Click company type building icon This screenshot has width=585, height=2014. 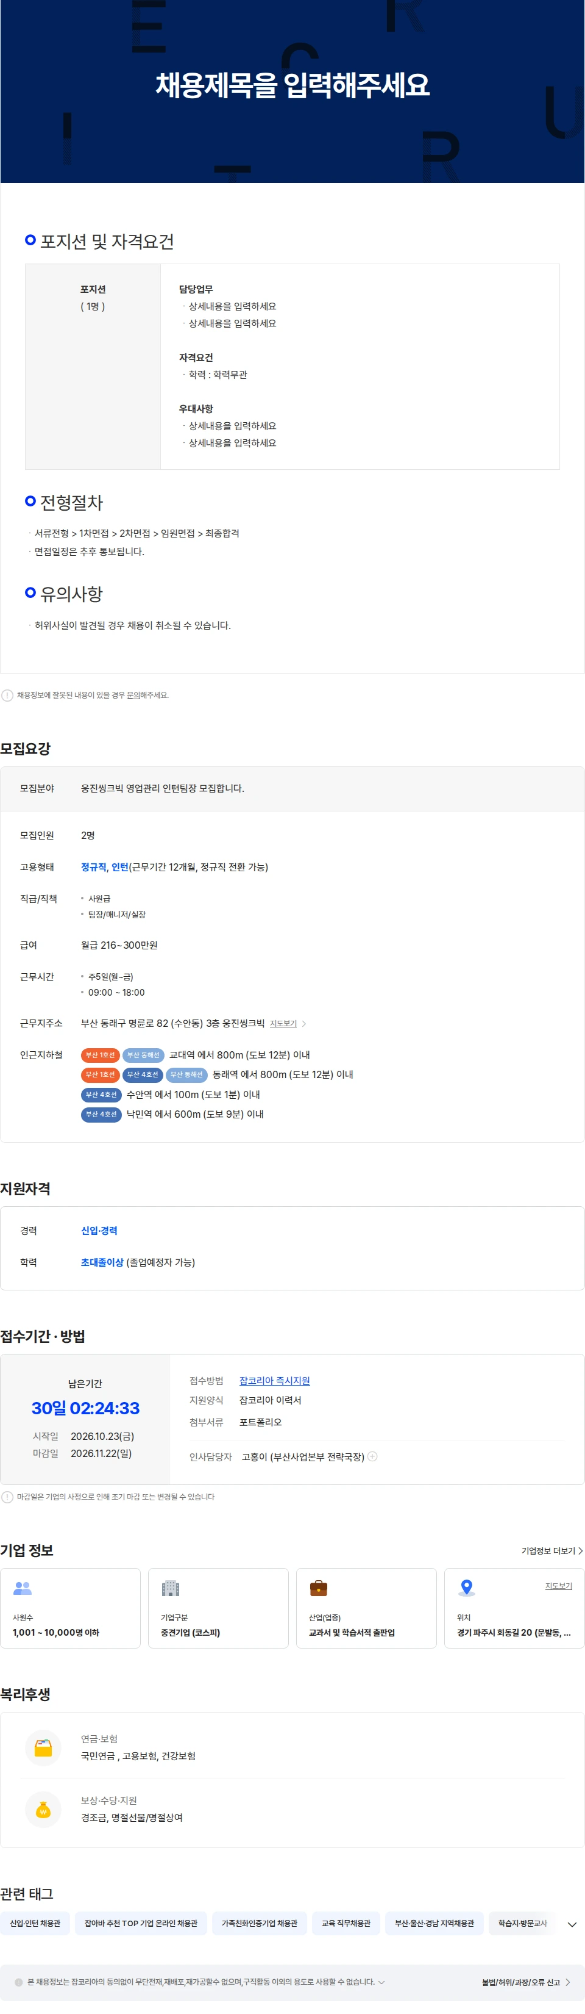tap(170, 1588)
